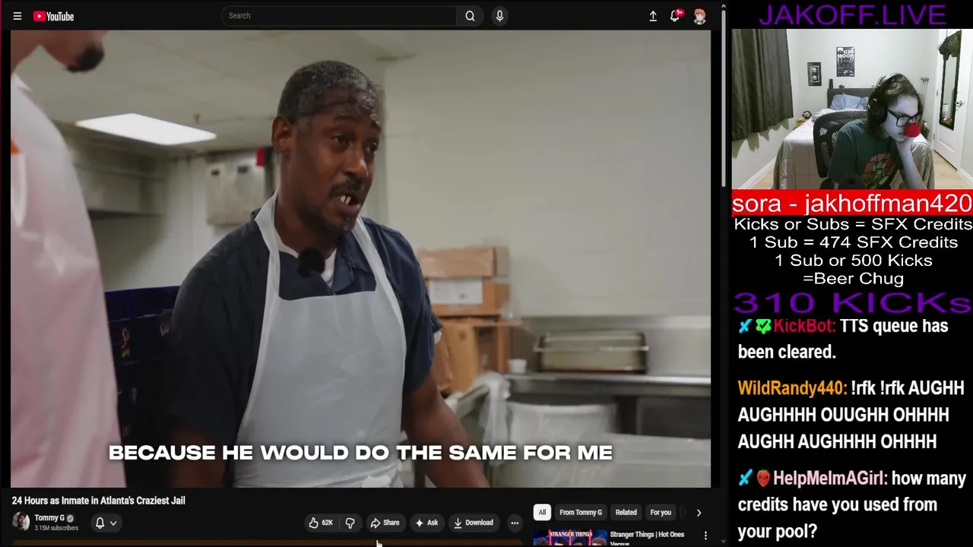Show more filter chips with right arrow
The height and width of the screenshot is (547, 973).
click(x=699, y=513)
